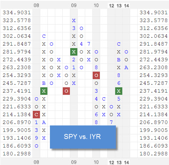
Task: Click the blue A in the 263.2308 row
Action: pos(126,67)
